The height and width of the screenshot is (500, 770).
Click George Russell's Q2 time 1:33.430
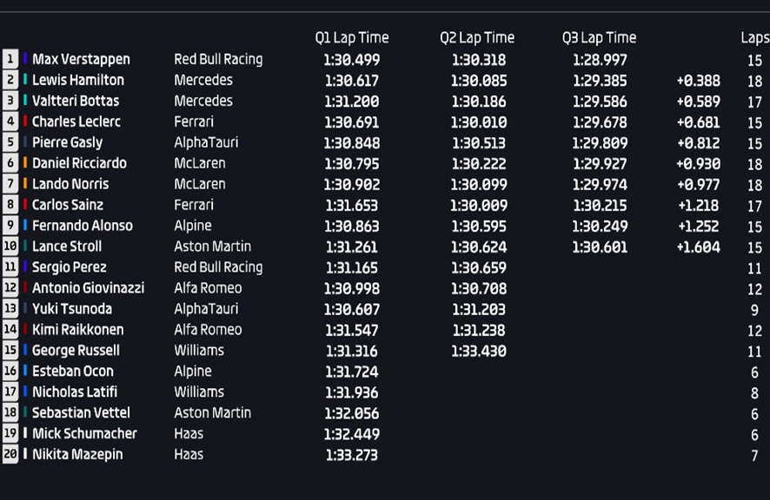click(x=479, y=351)
